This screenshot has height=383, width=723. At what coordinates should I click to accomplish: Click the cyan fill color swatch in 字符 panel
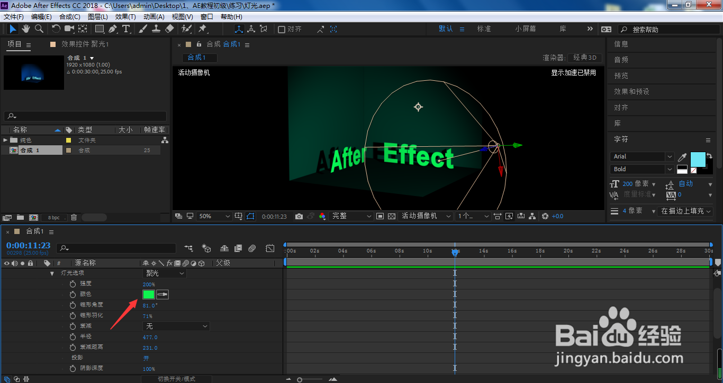[698, 160]
